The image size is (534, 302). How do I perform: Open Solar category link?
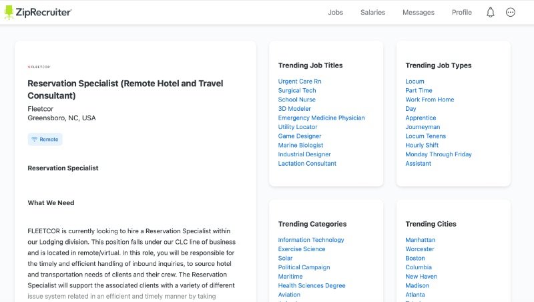[285, 258]
